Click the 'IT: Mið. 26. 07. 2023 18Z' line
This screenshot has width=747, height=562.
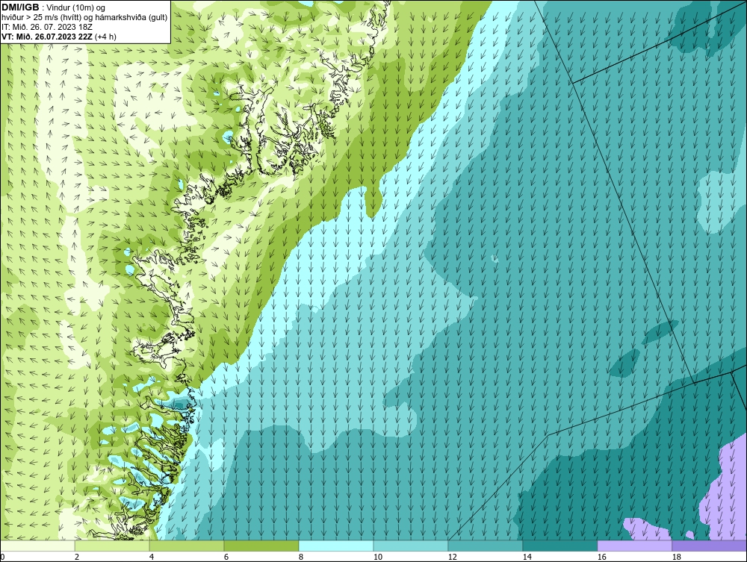coord(47,27)
